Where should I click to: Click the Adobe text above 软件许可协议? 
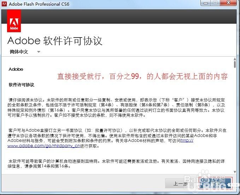pyautogui.click(x=16, y=69)
